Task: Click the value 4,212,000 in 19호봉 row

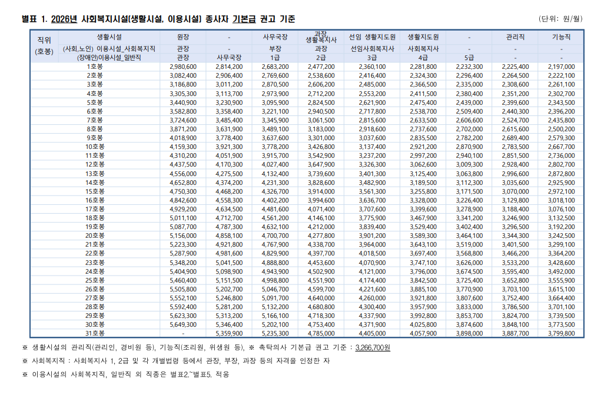Action: point(321,227)
